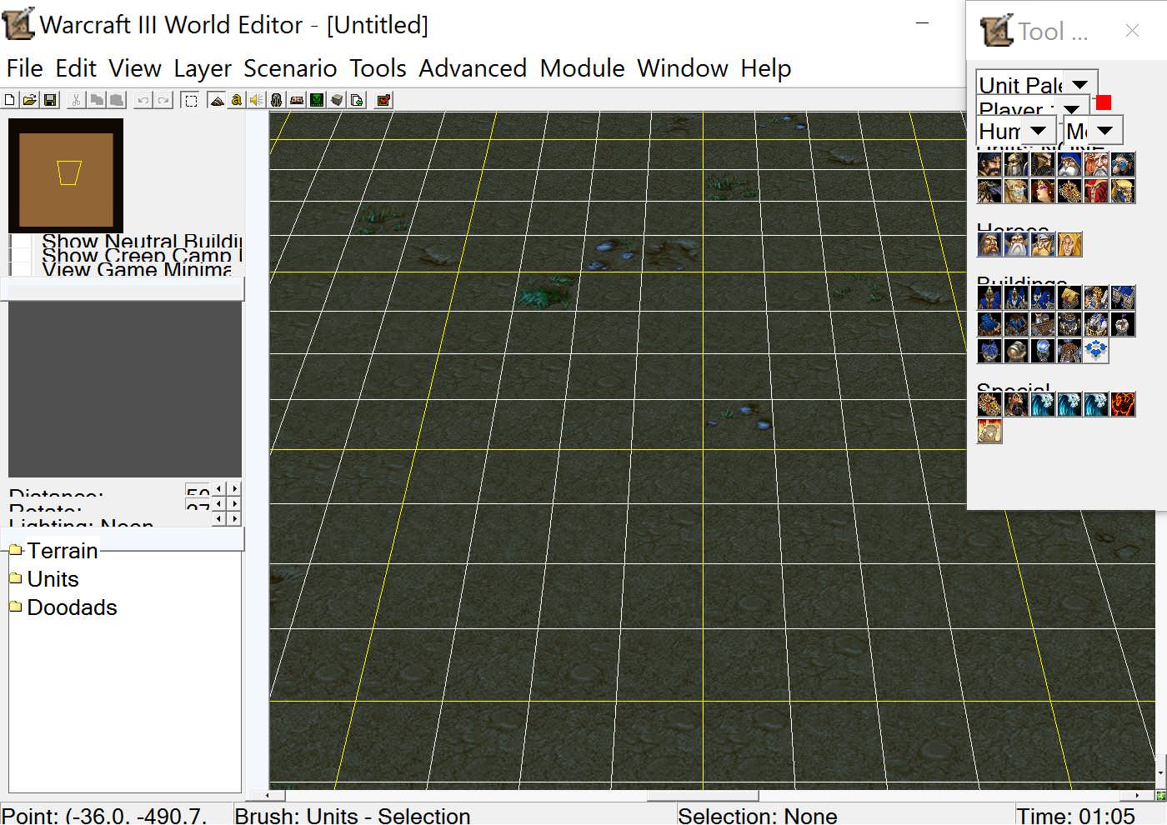Pick the fiery Phoenix icon under Special

1123,404
